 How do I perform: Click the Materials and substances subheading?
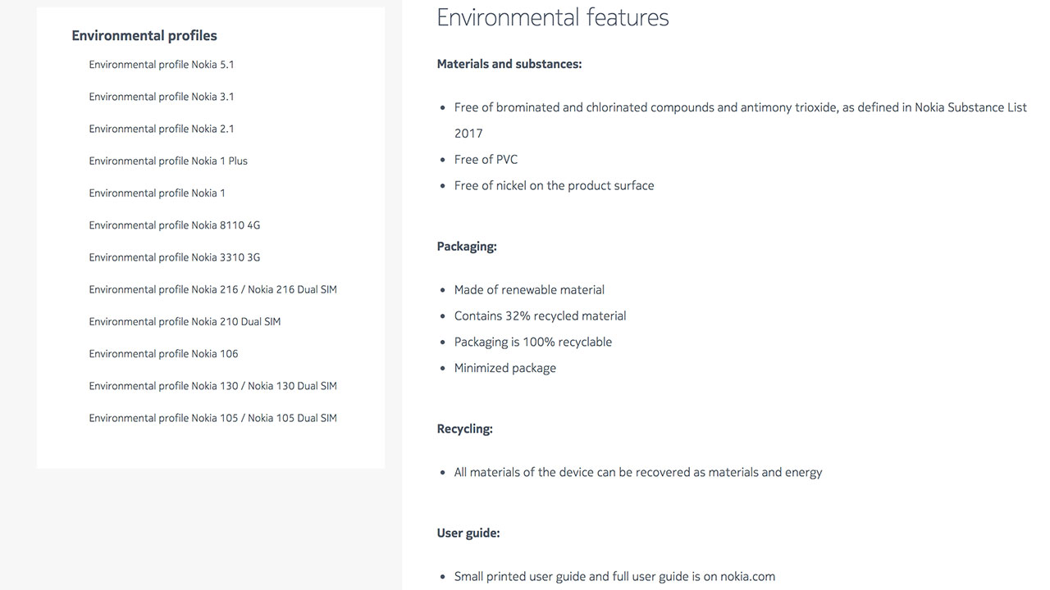[509, 64]
